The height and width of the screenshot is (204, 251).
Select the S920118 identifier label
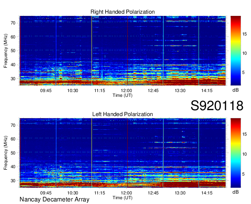click(x=217, y=105)
